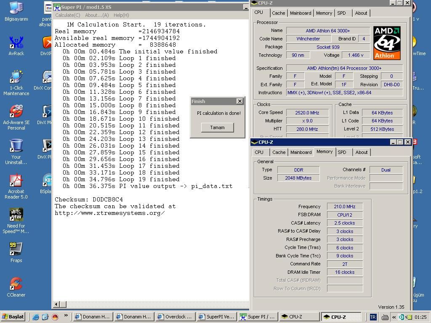The width and height of the screenshot is (431, 323).
Task: Select the Fraps desktop icon
Action: click(16, 252)
